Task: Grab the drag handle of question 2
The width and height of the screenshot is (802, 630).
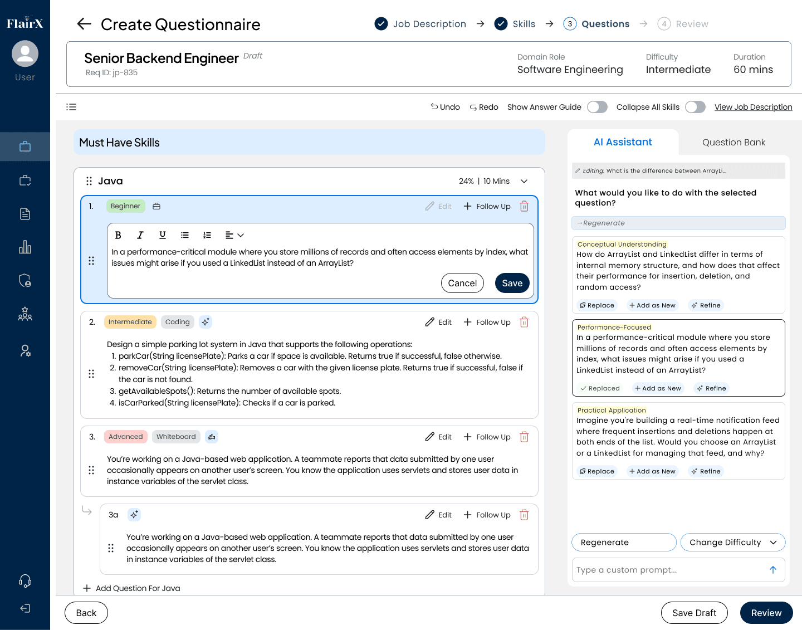Action: (x=91, y=374)
